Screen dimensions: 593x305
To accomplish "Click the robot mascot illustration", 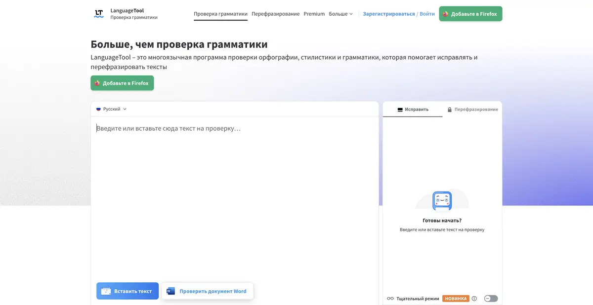I will (x=442, y=201).
